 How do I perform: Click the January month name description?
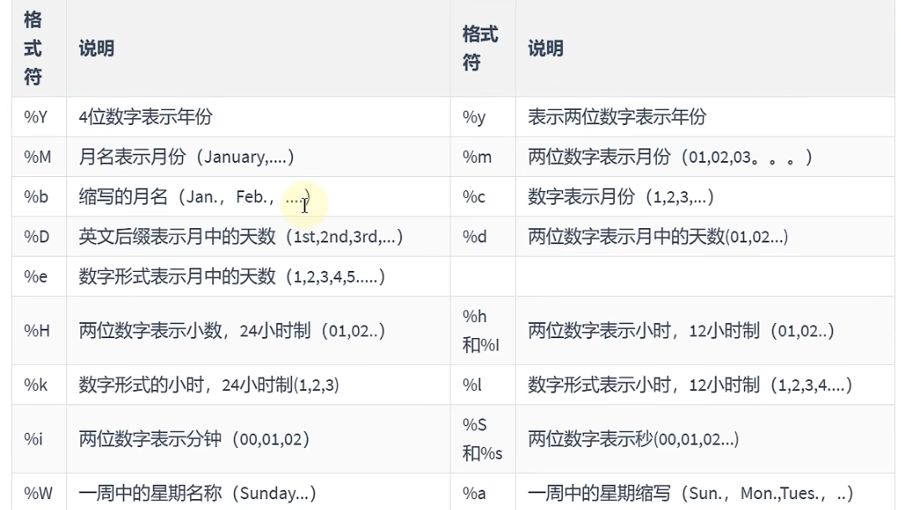click(186, 157)
